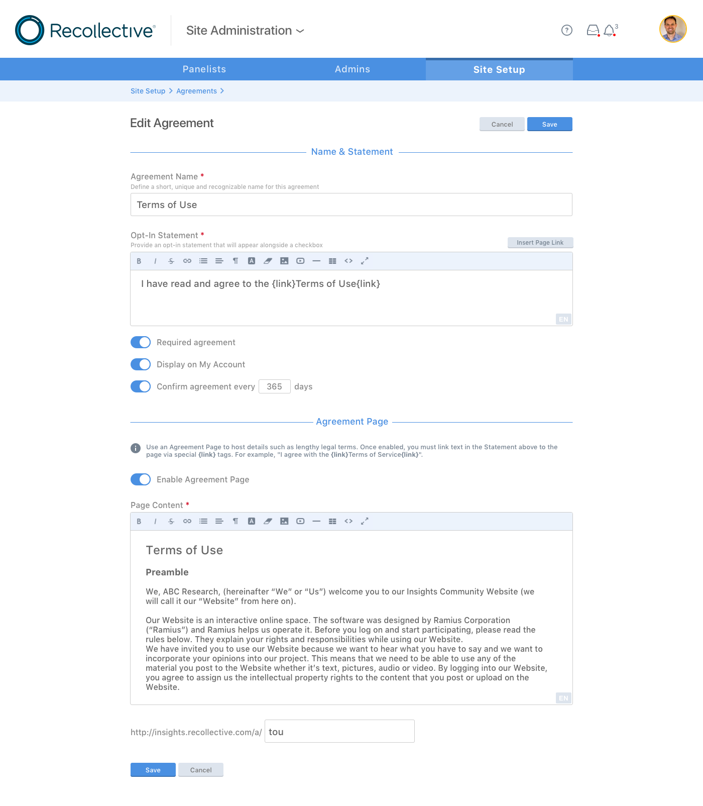Open list options in Page Content editor
The height and width of the screenshot is (806, 703).
tap(203, 521)
